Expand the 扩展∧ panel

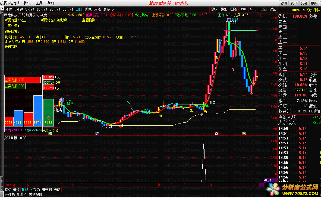click(x=22, y=194)
